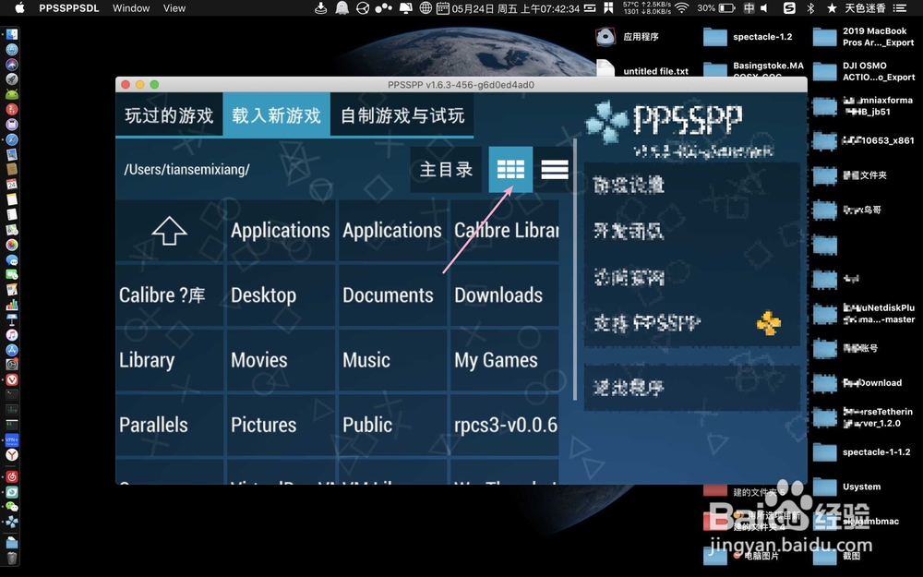Click the Wi-Fi status icon
Screen dimensions: 923x577
tap(682, 7)
